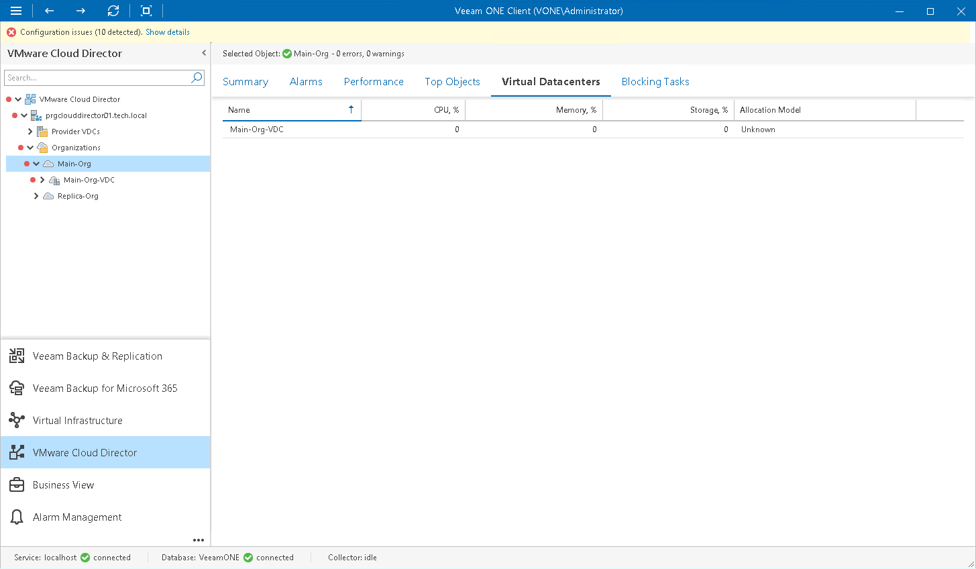Click the green Main-Org status check icon
The height and width of the screenshot is (569, 976).
tap(287, 54)
